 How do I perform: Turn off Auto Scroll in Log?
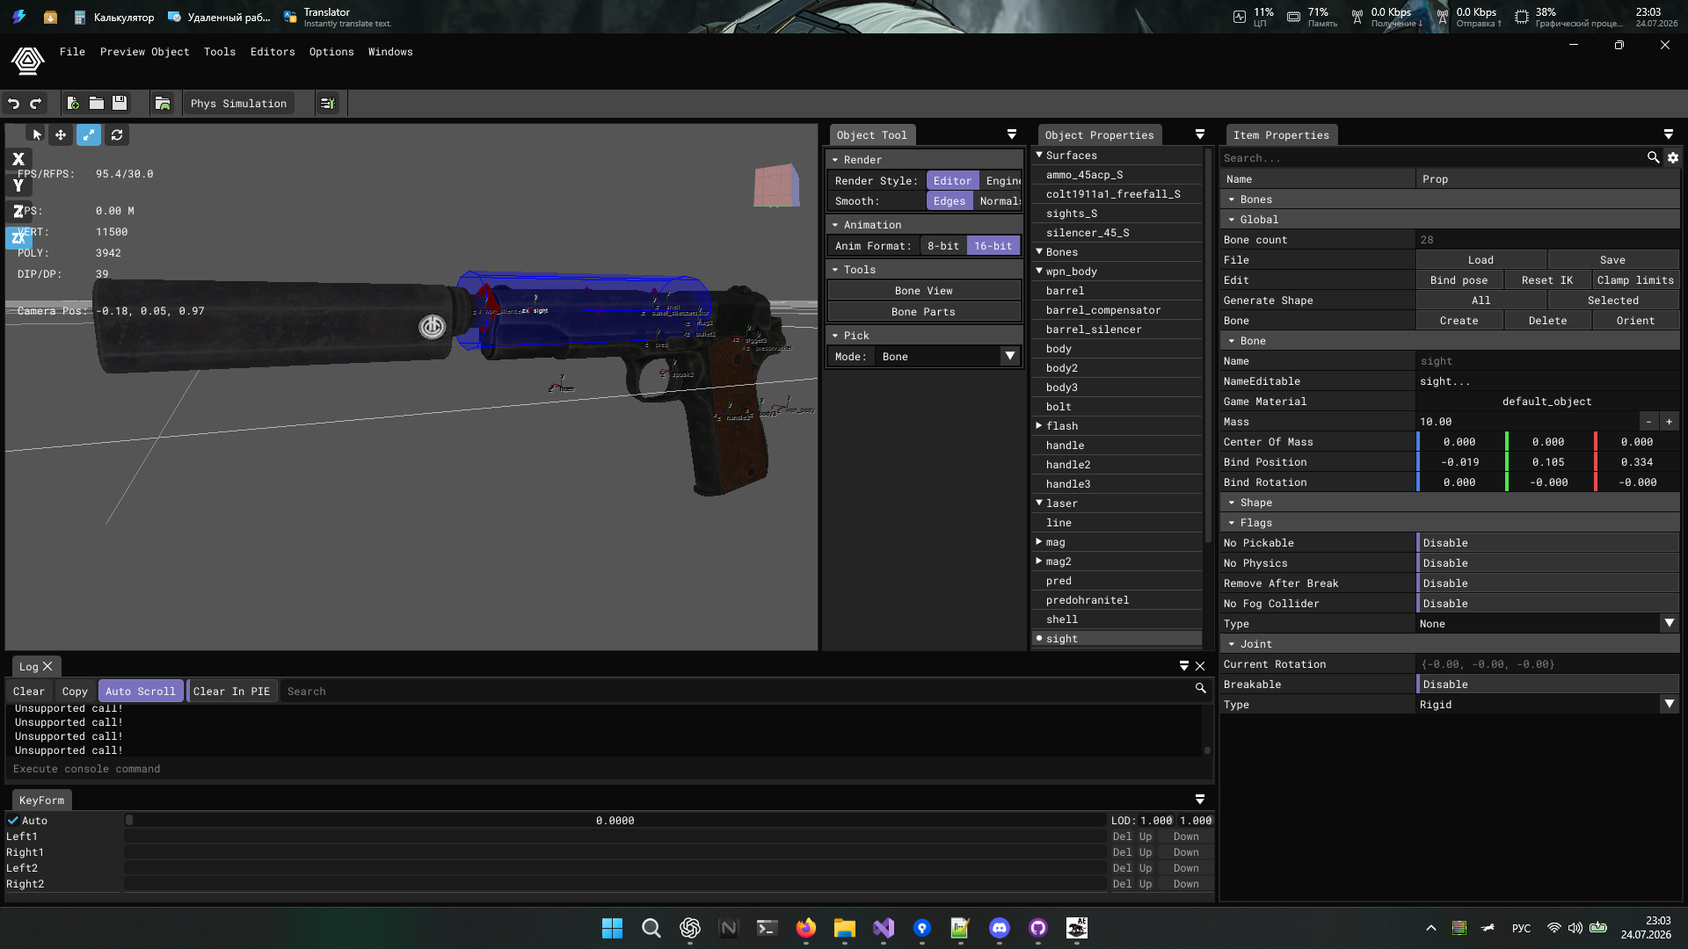click(x=141, y=692)
